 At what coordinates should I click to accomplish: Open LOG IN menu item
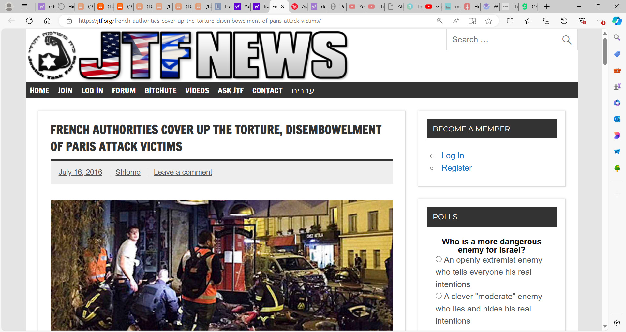point(92,90)
